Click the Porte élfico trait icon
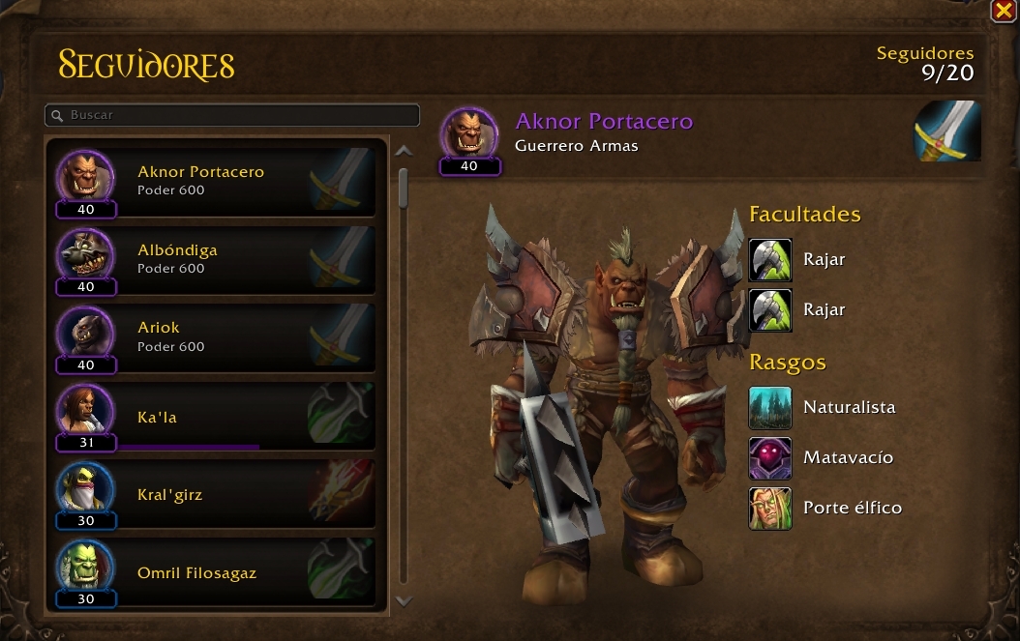Image resolution: width=1020 pixels, height=641 pixels. coord(770,509)
